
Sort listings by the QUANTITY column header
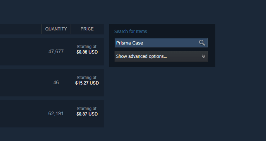(x=56, y=29)
